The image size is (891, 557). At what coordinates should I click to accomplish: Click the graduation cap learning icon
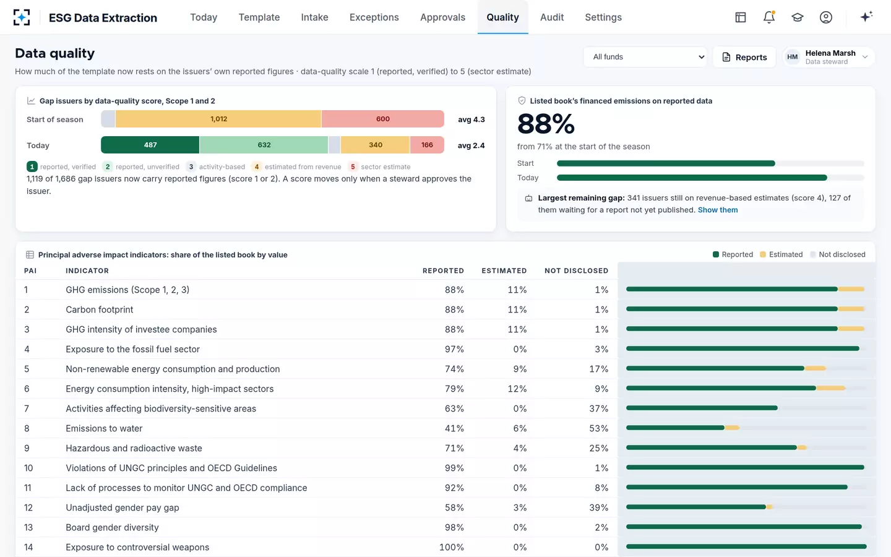point(798,17)
